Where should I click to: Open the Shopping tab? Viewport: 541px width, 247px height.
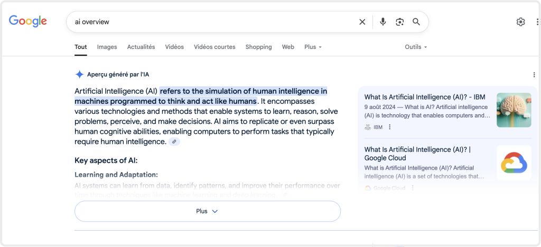(258, 47)
